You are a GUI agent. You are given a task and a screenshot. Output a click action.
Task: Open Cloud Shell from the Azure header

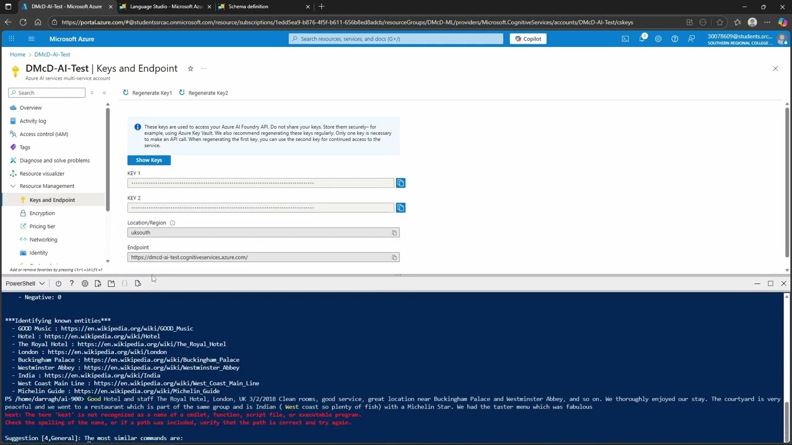(x=625, y=39)
